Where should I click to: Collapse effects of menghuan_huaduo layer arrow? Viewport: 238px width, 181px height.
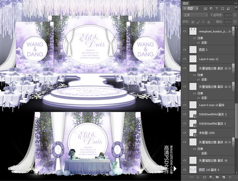click(233, 31)
